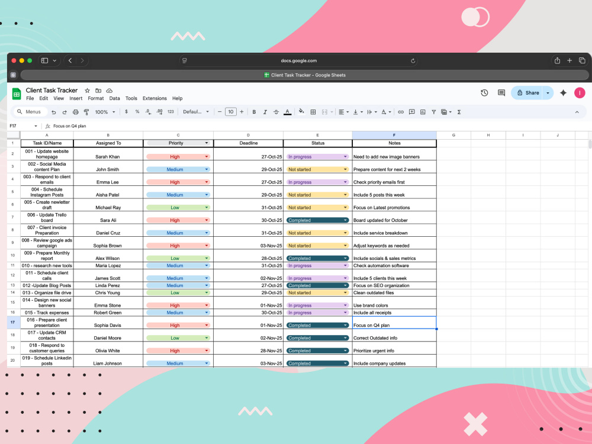Select the Paint format tool
The height and width of the screenshot is (444, 592).
tap(86, 112)
